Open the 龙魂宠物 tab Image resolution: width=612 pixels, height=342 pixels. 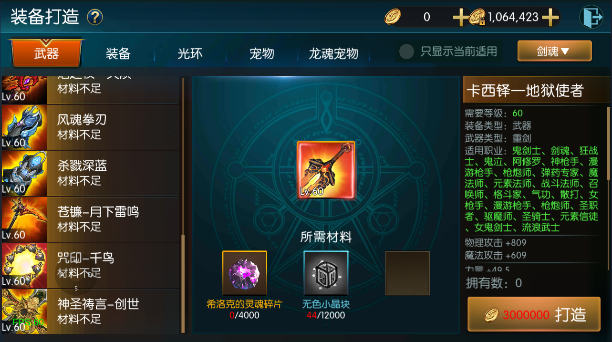coord(333,53)
